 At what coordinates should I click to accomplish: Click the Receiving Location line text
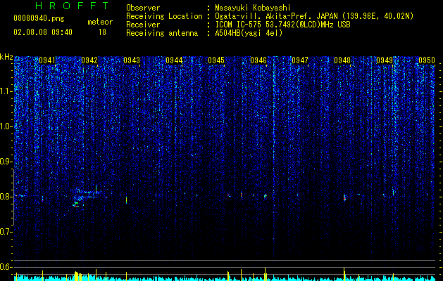314,16
